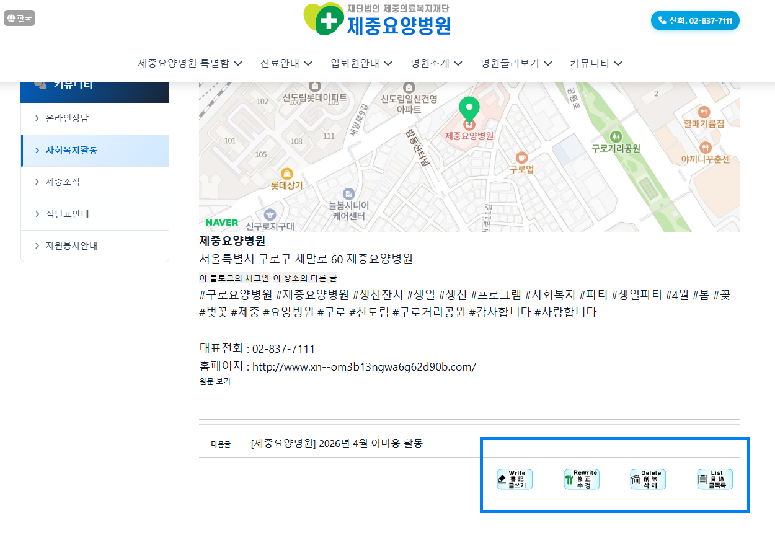Click the #생신잔치 hashtag
The width and height of the screenshot is (775, 535).
click(378, 295)
